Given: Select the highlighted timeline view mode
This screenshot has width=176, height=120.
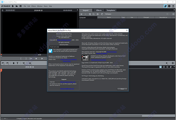Looking at the screenshot, I should click(x=160, y=67).
